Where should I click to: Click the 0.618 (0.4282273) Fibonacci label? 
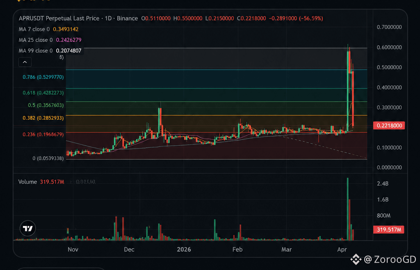pyautogui.click(x=43, y=93)
